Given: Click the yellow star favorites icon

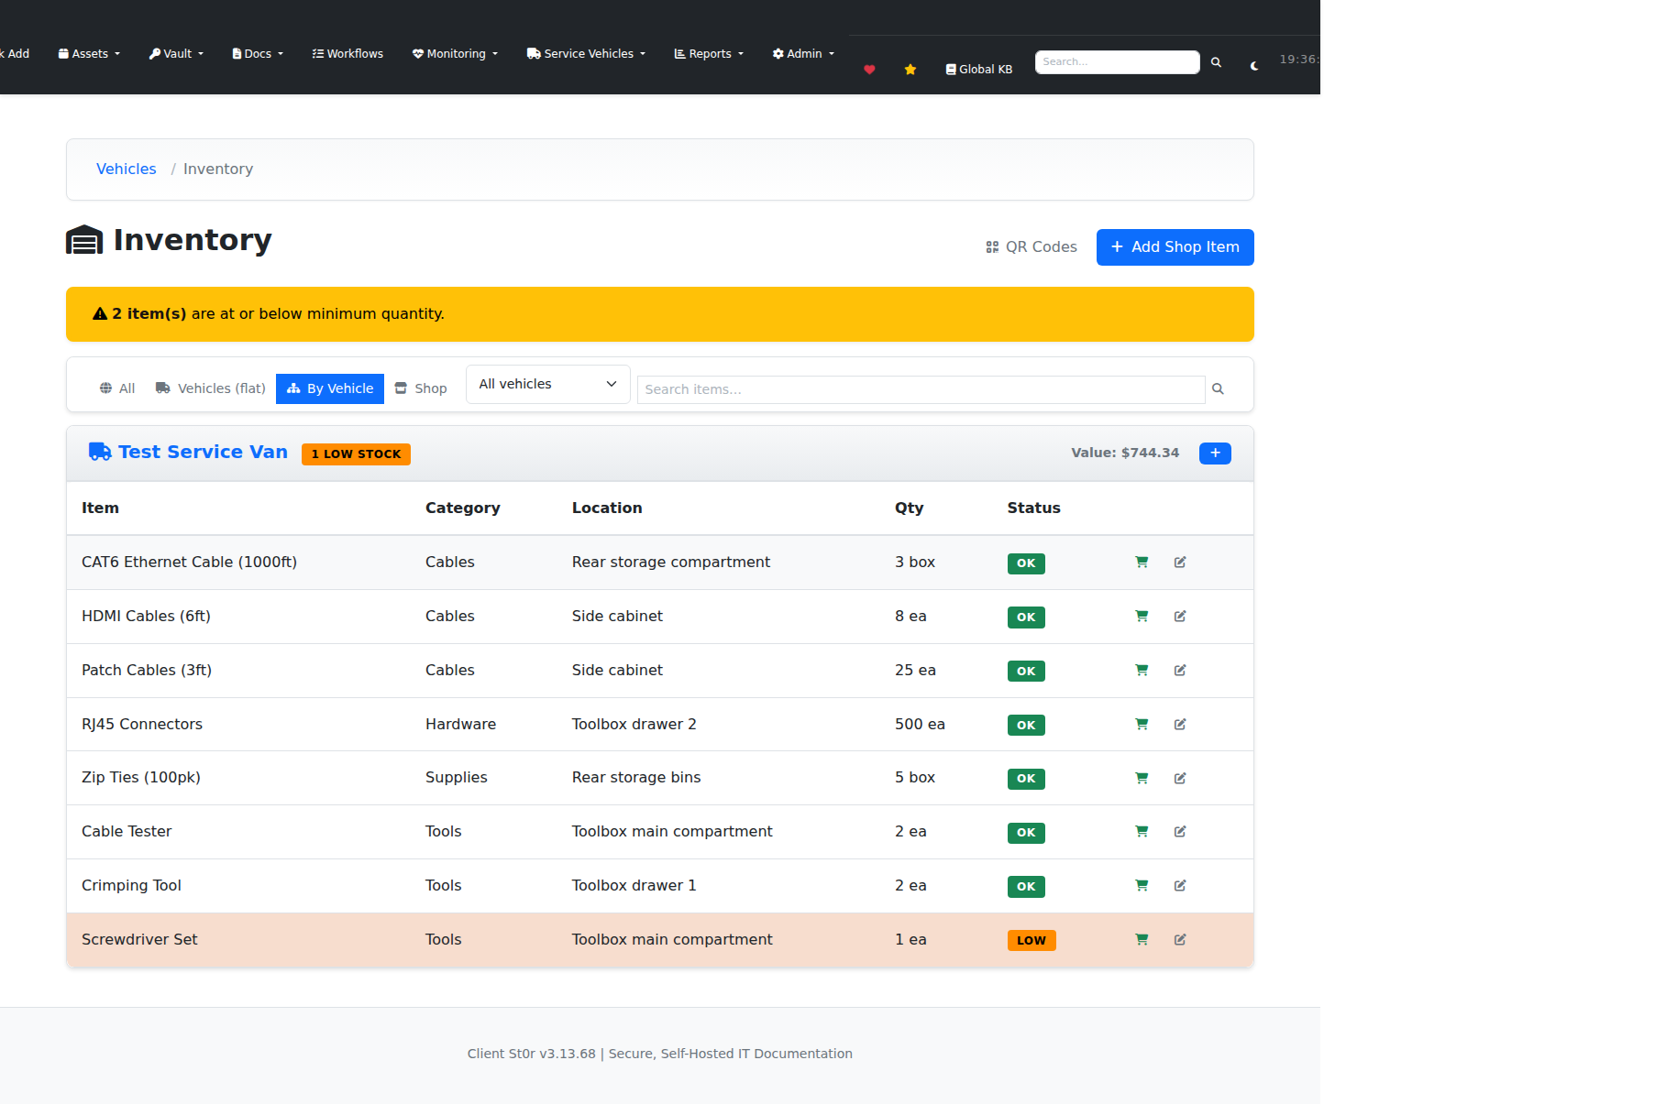Looking at the screenshot, I should point(910,70).
